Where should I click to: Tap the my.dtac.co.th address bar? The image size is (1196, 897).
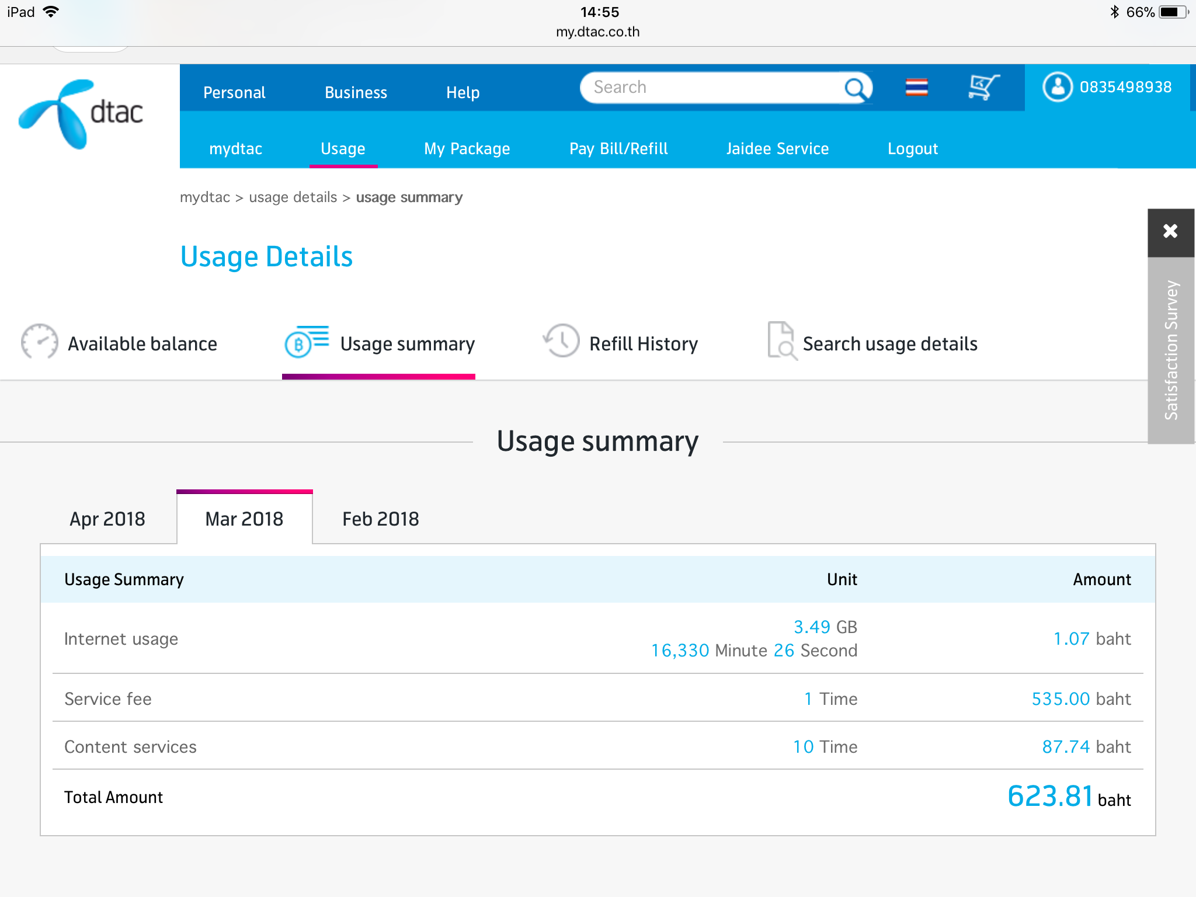point(598,32)
